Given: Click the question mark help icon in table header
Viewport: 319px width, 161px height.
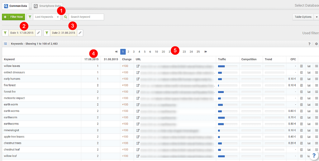Looking at the screenshot, I should click(x=309, y=44).
